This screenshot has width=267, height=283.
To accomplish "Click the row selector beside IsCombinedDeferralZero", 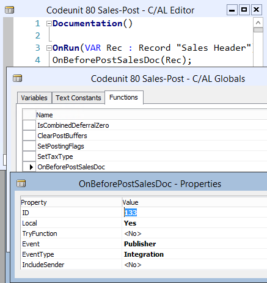I will [29, 125].
